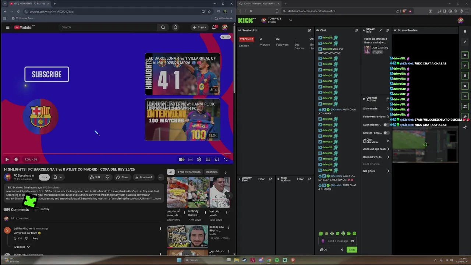Open Filter on the Mod Actions panel
Image resolution: width=471 pixels, height=265 pixels.
[300, 179]
